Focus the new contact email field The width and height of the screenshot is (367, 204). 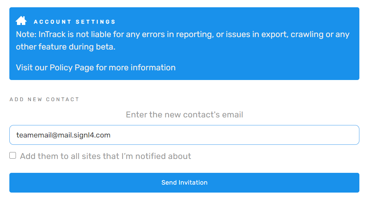184,135
